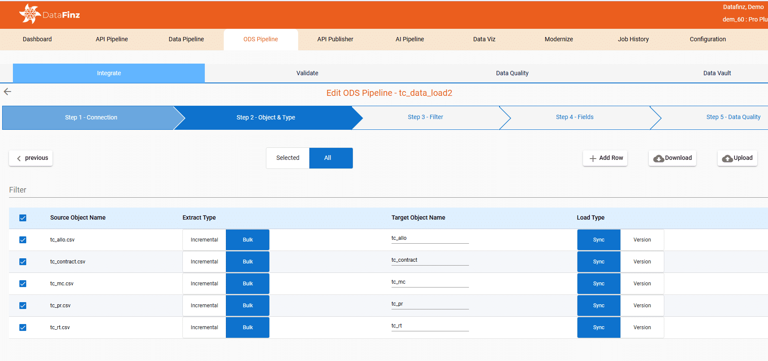Jump to Step 4 - Fields
This screenshot has width=768, height=361.
point(574,117)
